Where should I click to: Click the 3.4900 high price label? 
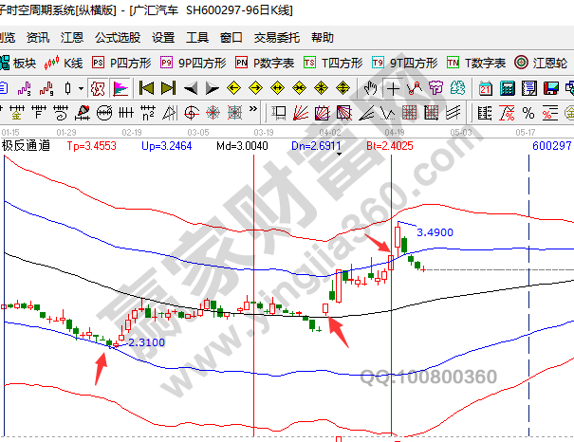[435, 231]
